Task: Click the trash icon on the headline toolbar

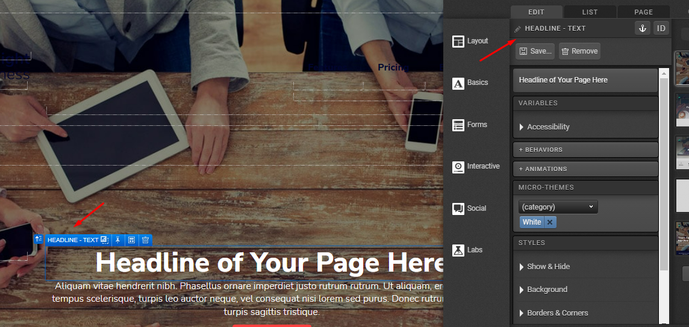Action: [145, 240]
